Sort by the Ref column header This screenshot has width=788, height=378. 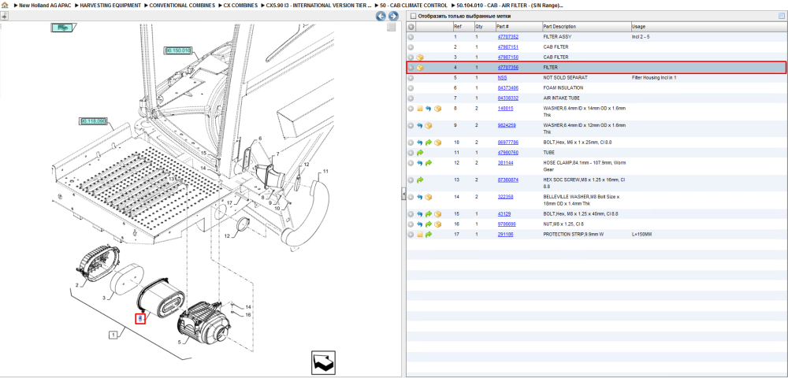click(457, 27)
